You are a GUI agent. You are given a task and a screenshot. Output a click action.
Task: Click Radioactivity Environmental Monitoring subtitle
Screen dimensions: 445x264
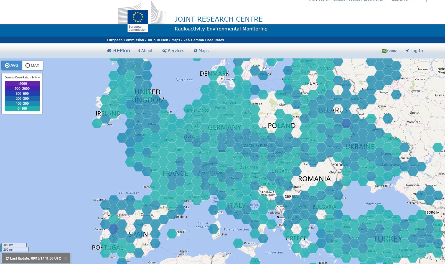pos(221,29)
